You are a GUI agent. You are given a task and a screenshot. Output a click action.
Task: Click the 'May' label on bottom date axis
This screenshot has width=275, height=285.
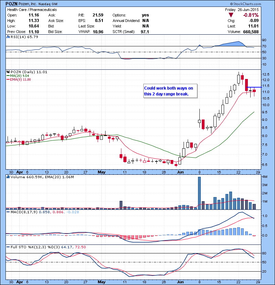(x=101, y=280)
